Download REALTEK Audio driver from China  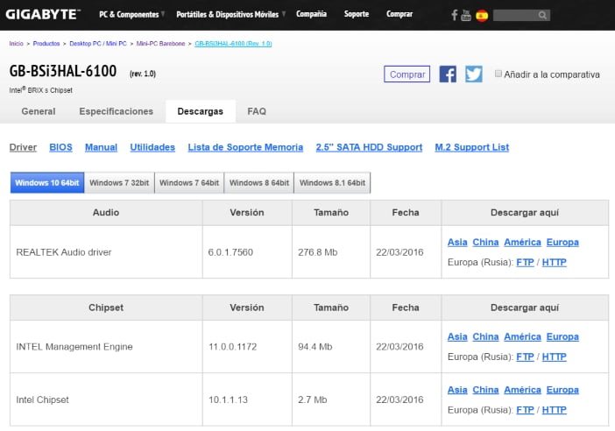click(x=485, y=243)
